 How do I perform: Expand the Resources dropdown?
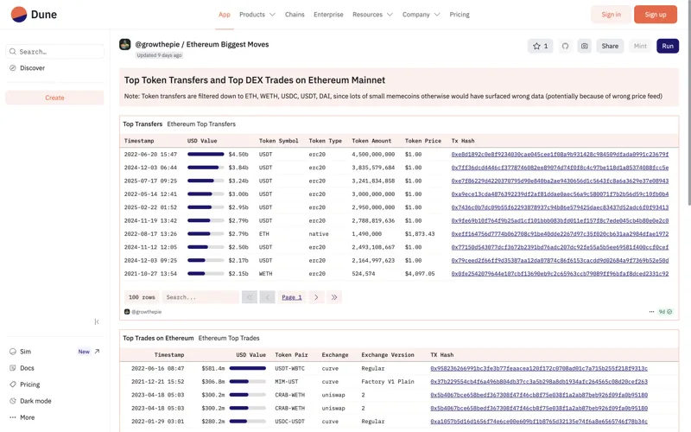click(x=372, y=15)
